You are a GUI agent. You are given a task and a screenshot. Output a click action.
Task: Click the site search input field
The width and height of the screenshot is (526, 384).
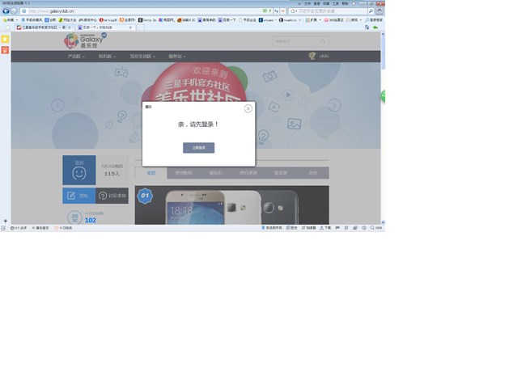click(x=295, y=41)
